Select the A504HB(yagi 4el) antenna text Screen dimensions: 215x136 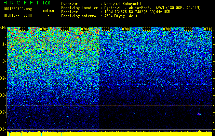(121, 16)
